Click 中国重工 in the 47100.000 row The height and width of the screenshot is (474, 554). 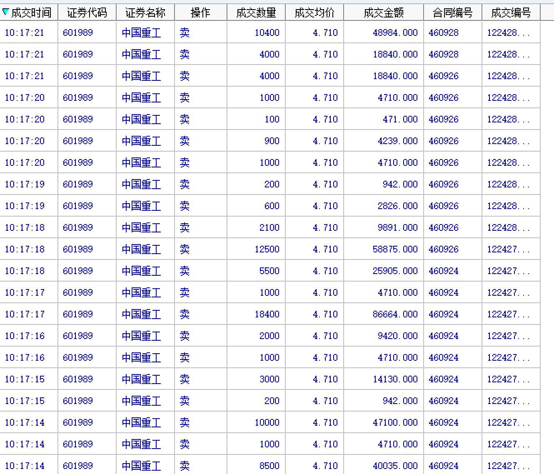(141, 422)
